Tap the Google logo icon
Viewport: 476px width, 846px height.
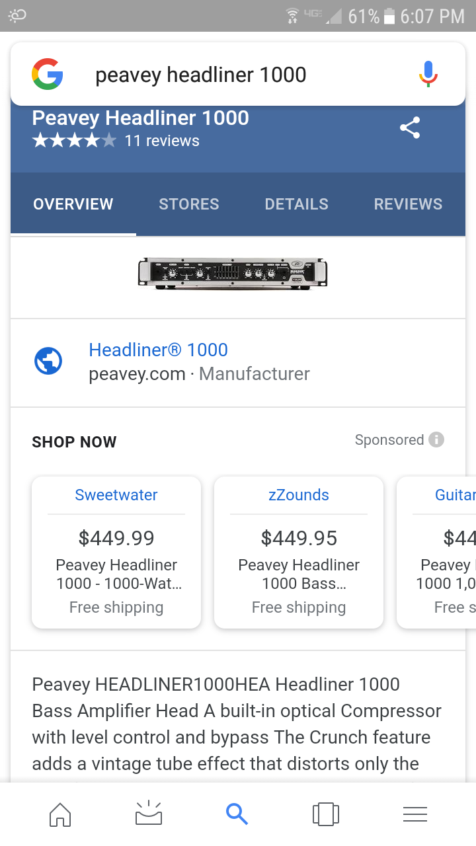click(48, 74)
